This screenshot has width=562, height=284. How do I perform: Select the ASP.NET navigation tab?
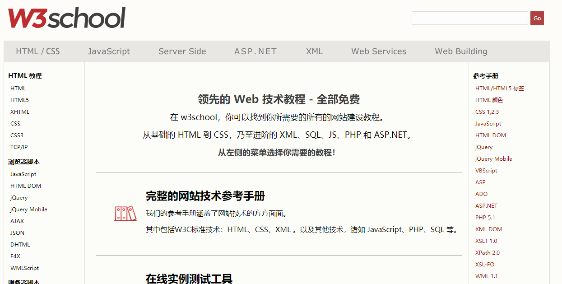pos(255,51)
